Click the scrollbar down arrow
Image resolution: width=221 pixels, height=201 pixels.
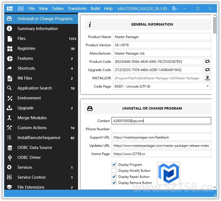[x=214, y=187]
